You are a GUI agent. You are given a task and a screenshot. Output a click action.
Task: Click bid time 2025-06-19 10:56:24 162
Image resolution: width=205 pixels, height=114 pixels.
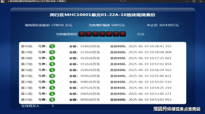[x=150, y=70]
